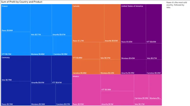The width and height of the screenshot is (190, 106).
Task: Select the USA Carretera $0.24M tile
Action: (x=154, y=67)
